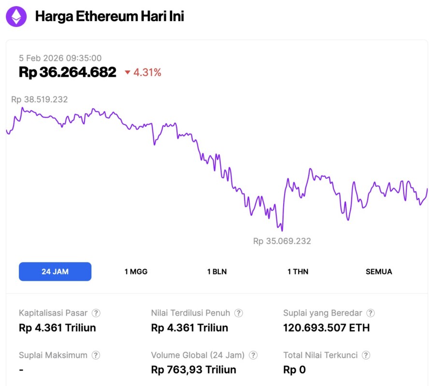Click the Rp 763,93 Triliun volume value
The height and width of the screenshot is (386, 429).
(194, 370)
